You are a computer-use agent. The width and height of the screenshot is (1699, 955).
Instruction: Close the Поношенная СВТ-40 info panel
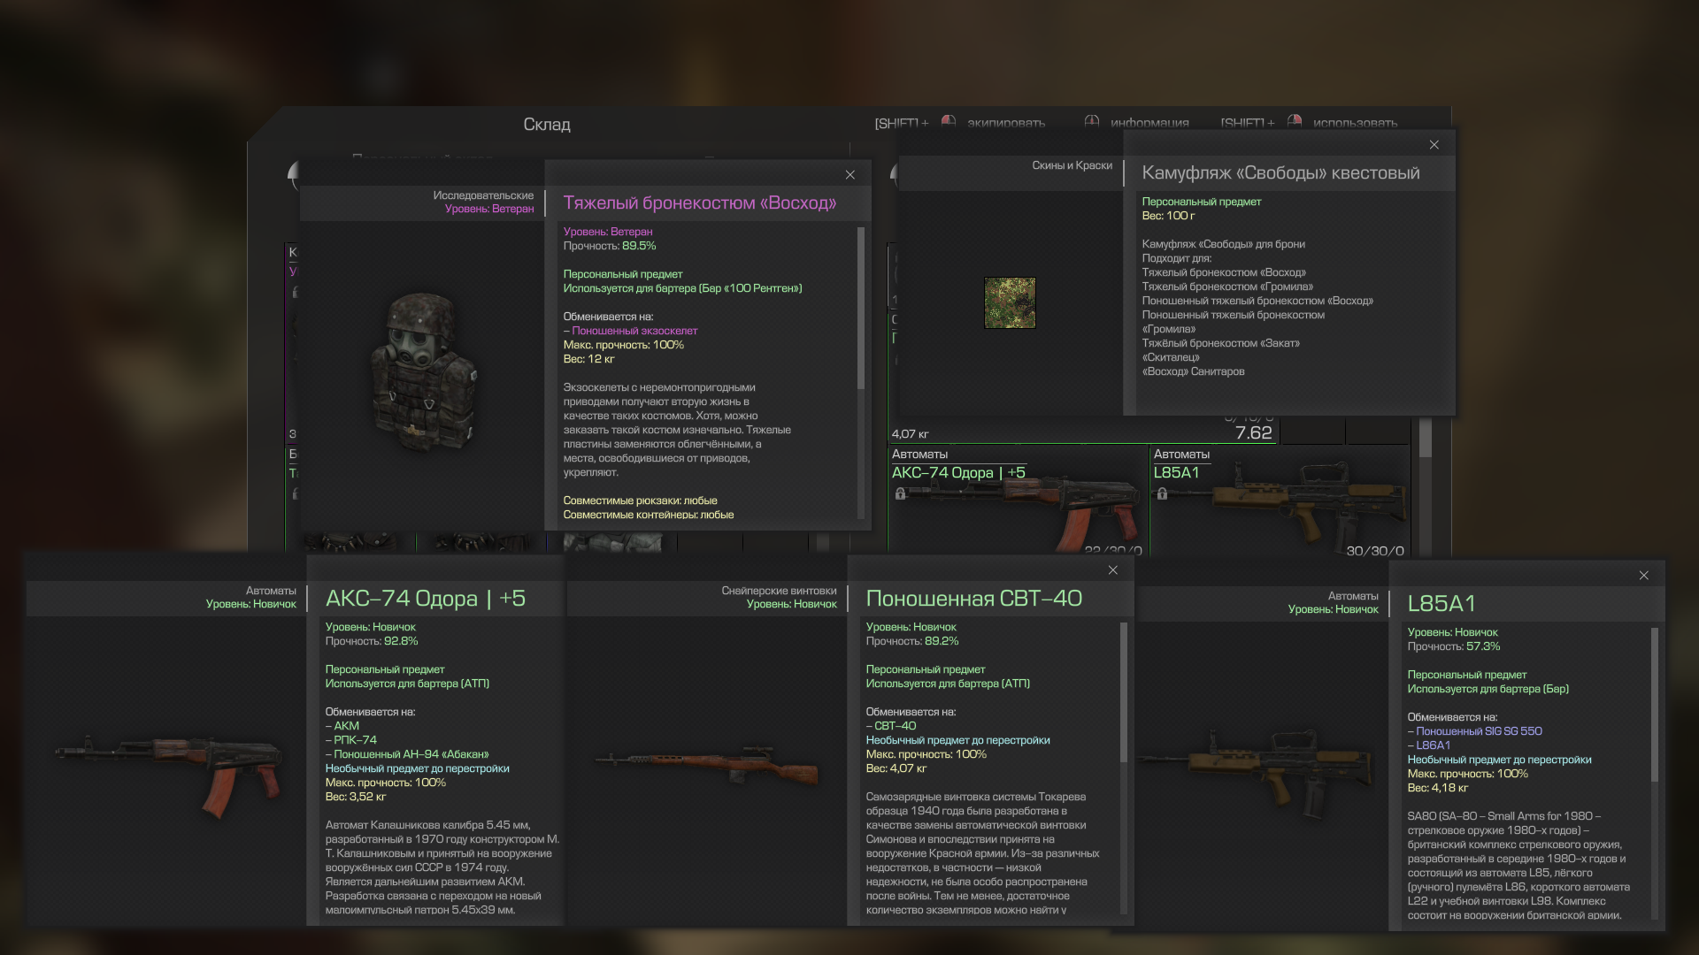[x=1112, y=570]
